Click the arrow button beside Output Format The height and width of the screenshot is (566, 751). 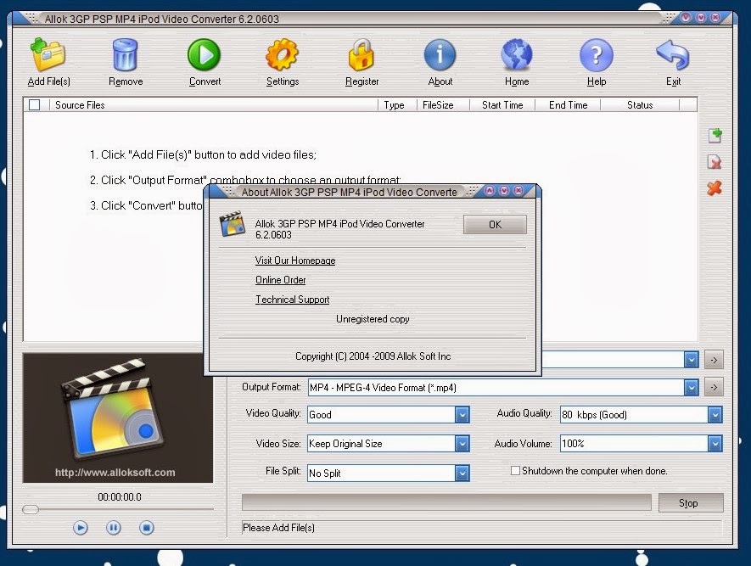coord(714,388)
